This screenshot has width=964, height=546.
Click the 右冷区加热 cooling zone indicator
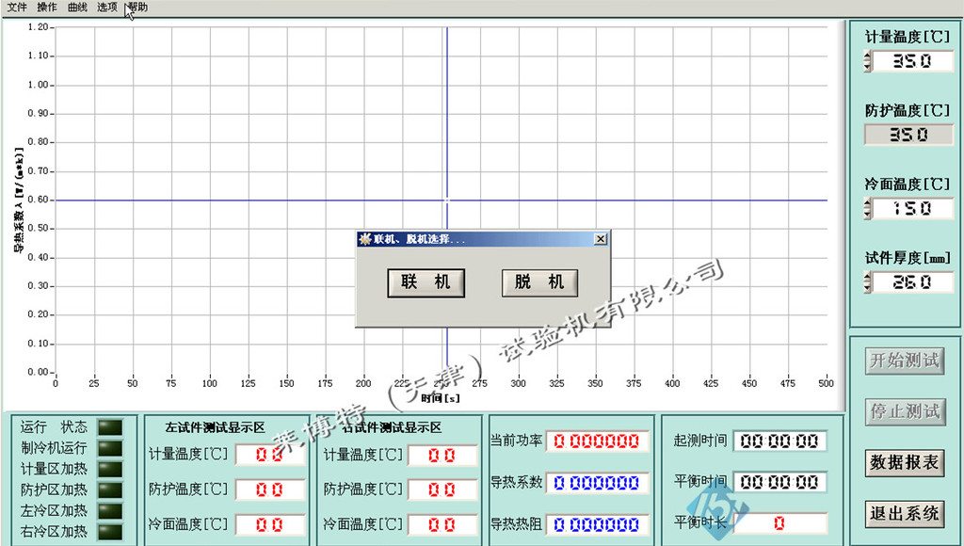pos(110,530)
